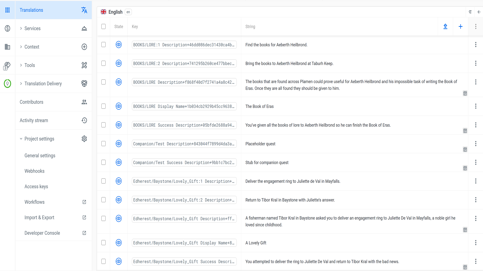Check the Lovely_Gift:1 Description row checkbox

click(x=103, y=181)
